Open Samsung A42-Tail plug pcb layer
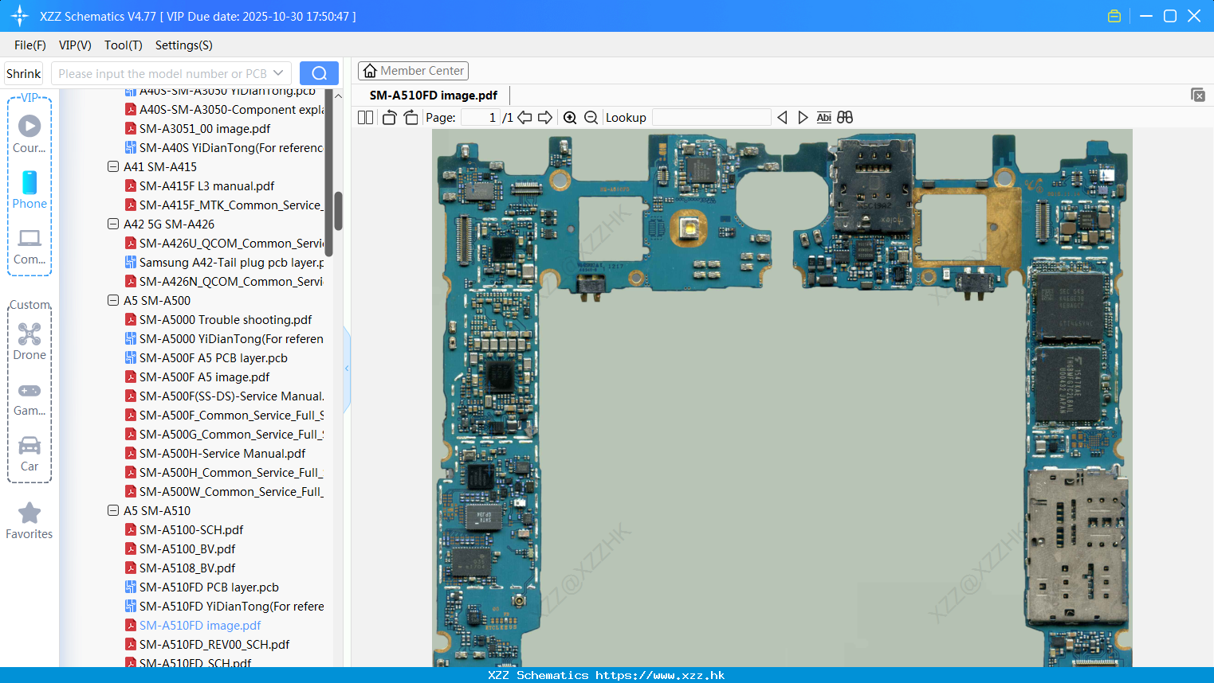Image resolution: width=1214 pixels, height=683 pixels. coord(224,262)
